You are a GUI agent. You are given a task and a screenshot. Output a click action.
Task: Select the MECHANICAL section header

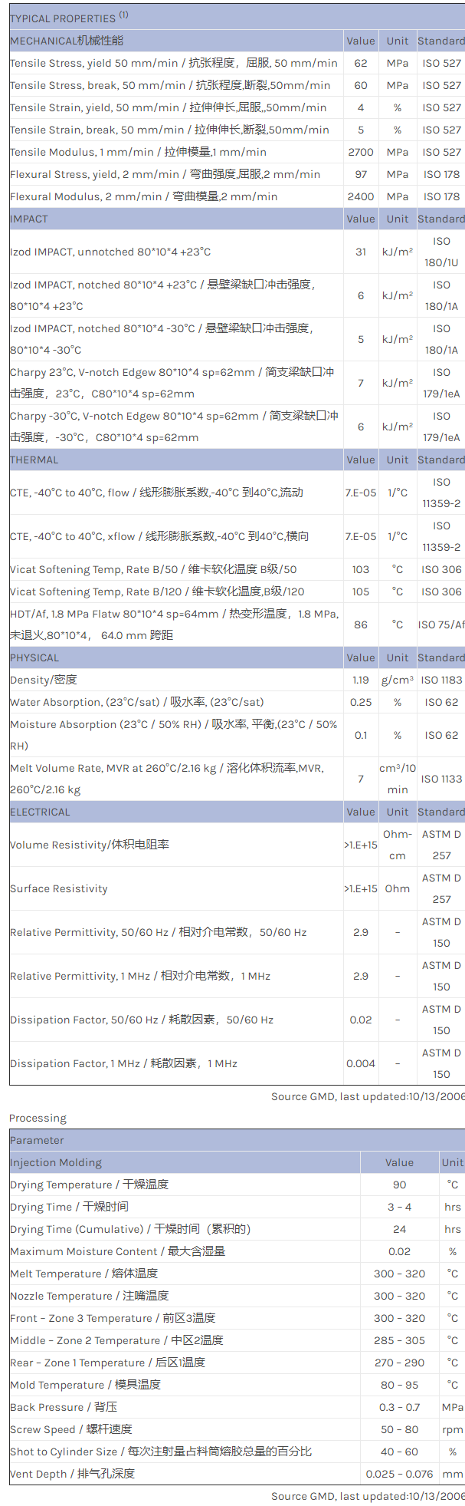(67, 41)
